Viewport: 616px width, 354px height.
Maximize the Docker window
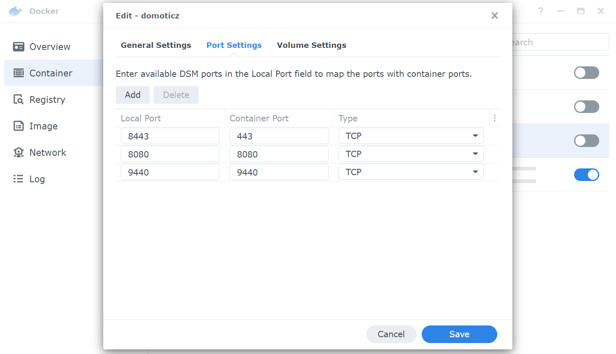[581, 11]
